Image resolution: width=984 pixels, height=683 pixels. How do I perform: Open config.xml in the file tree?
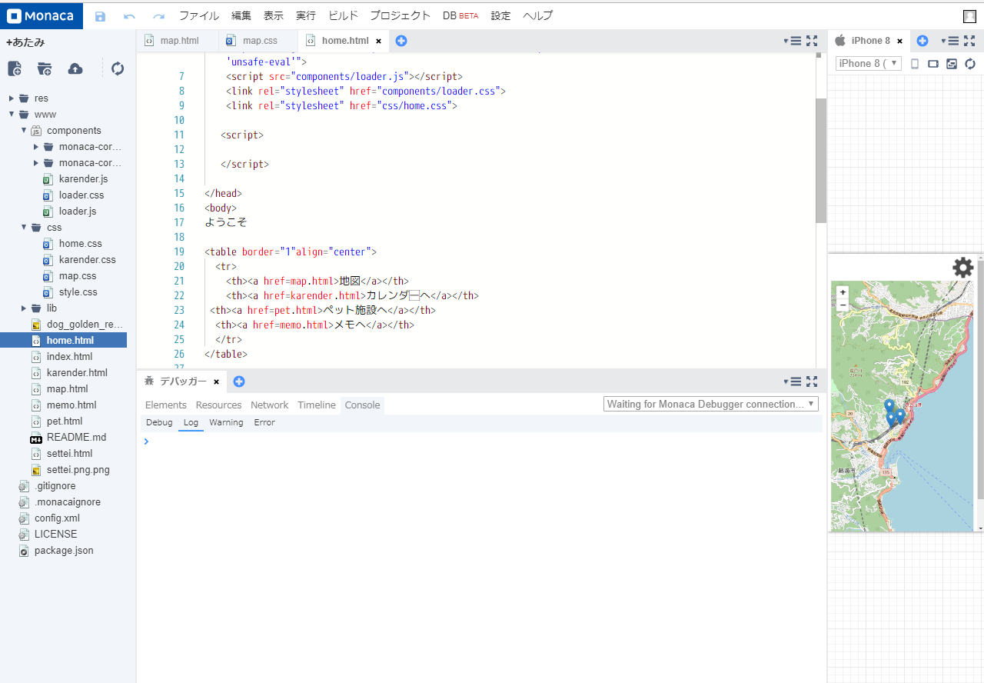pos(57,518)
